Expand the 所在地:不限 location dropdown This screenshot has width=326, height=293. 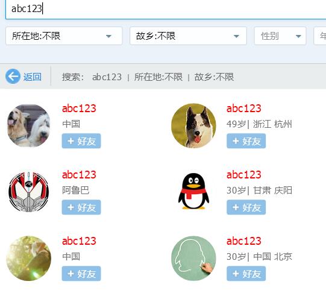point(64,36)
